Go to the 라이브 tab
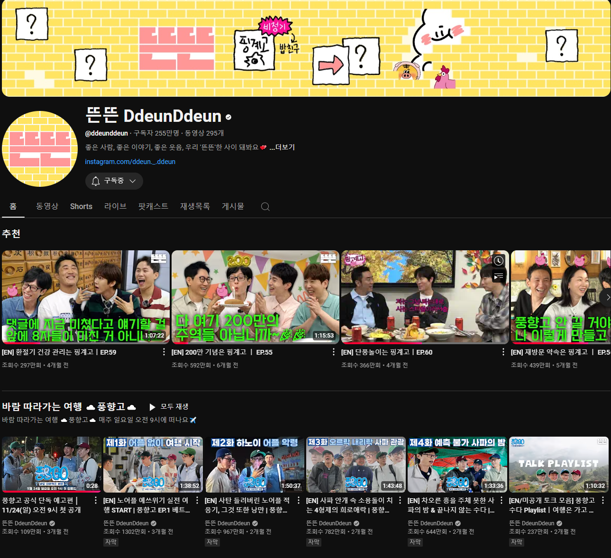The width and height of the screenshot is (611, 558). coord(115,206)
